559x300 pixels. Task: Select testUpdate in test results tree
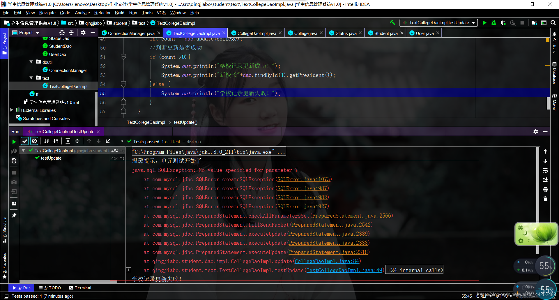click(51, 158)
